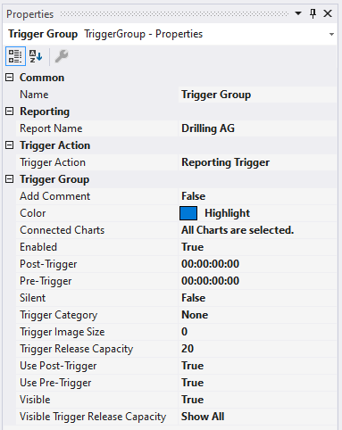Collapse the Trigger Action category

(x=10, y=145)
